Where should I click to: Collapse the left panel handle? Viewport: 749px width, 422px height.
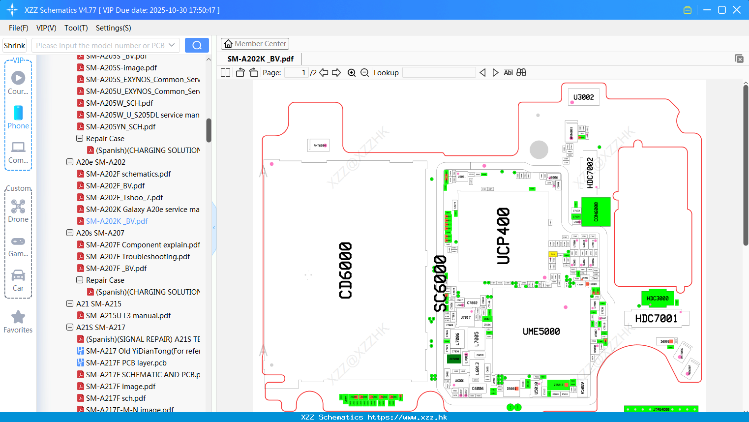[x=214, y=227]
